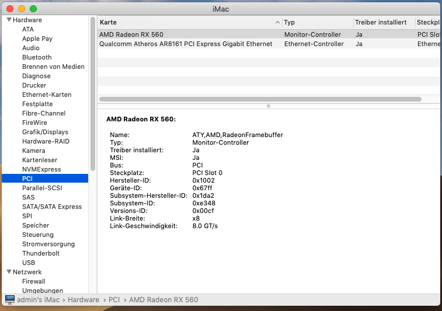Open Brennen von Medien entry
The width and height of the screenshot is (442, 311).
point(53,67)
